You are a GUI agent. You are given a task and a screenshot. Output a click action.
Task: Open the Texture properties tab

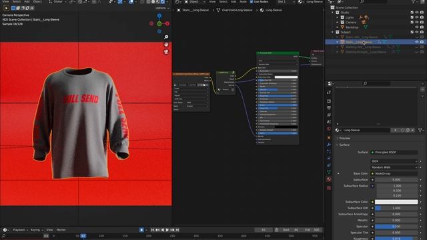329,188
